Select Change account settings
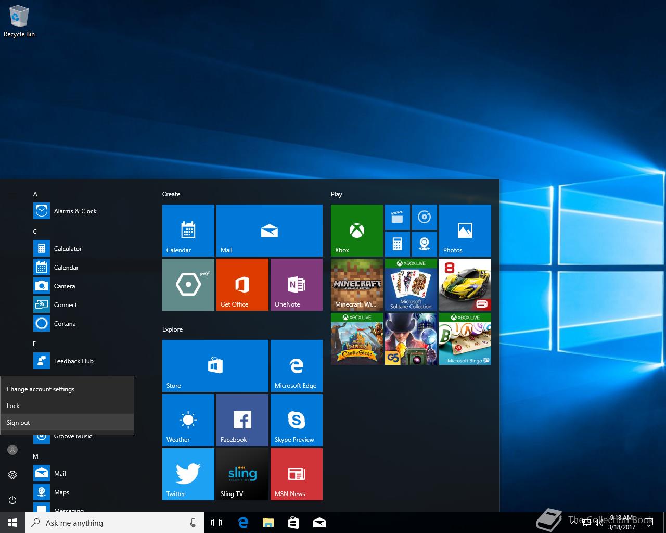666x533 pixels. (x=67, y=389)
